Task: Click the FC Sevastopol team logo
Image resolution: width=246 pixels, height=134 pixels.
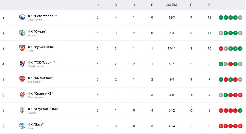Action: pos(22,17)
